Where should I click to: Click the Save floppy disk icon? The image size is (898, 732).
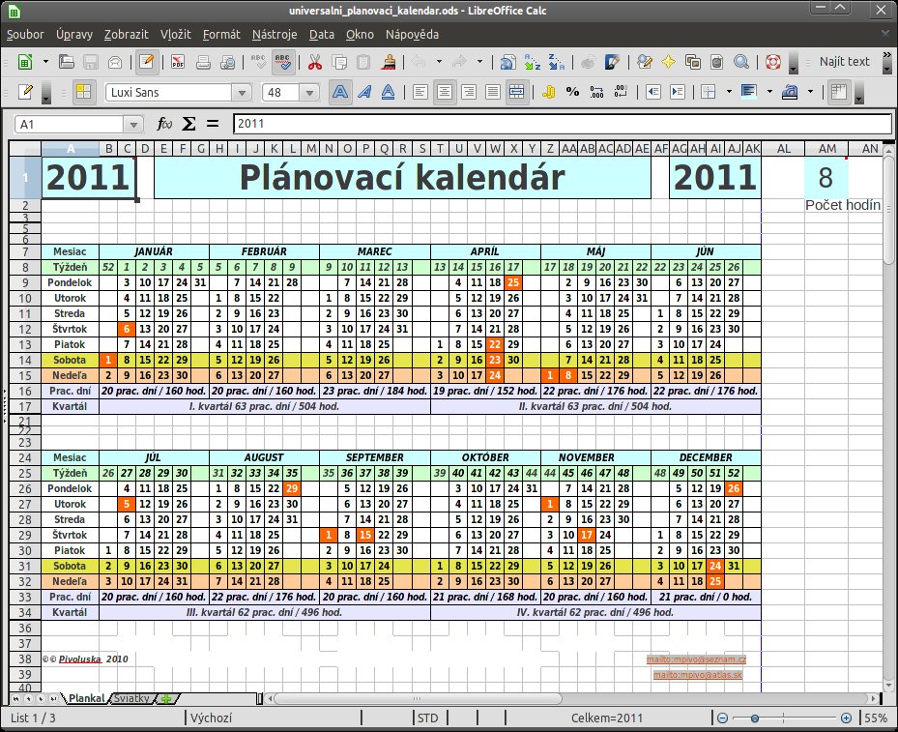(91, 61)
